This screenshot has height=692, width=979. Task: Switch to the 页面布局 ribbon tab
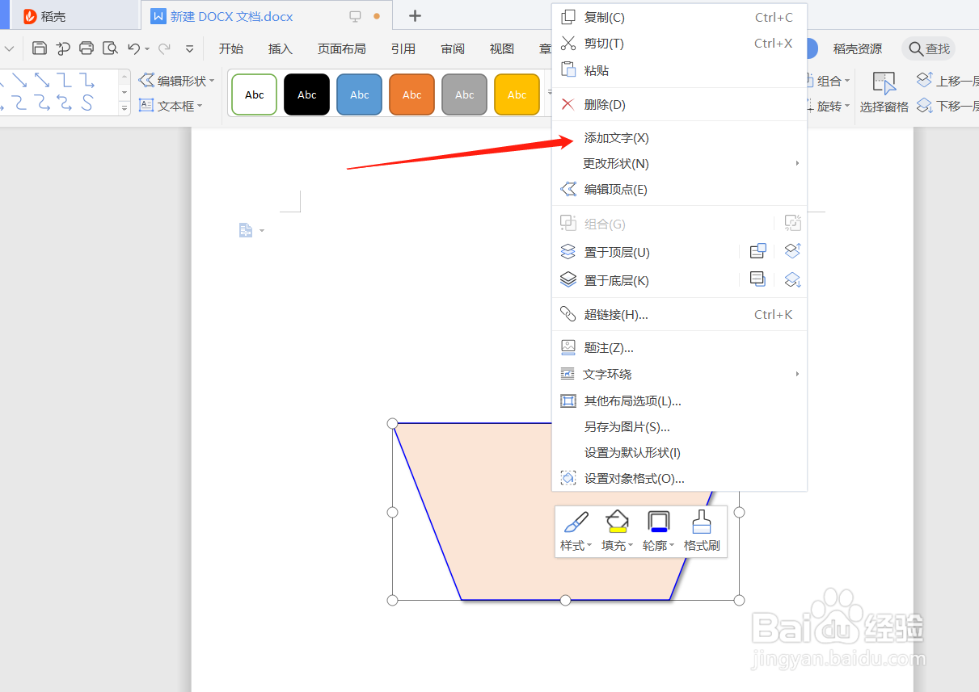[x=341, y=48]
